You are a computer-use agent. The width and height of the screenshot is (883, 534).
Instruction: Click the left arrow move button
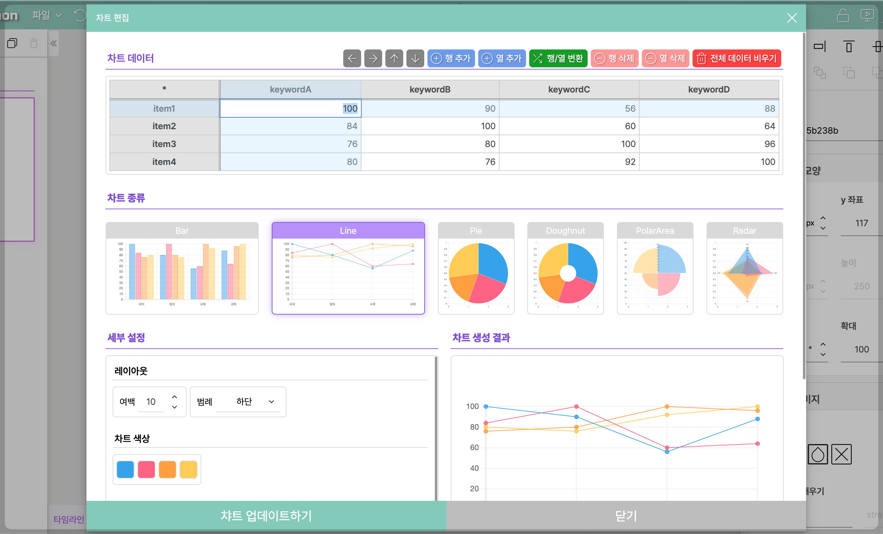(352, 58)
